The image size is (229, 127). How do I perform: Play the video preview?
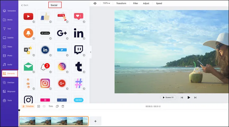tap(189, 98)
